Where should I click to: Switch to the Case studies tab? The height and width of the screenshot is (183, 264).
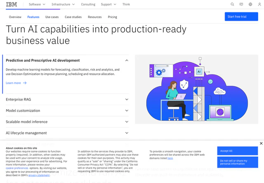point(73,17)
